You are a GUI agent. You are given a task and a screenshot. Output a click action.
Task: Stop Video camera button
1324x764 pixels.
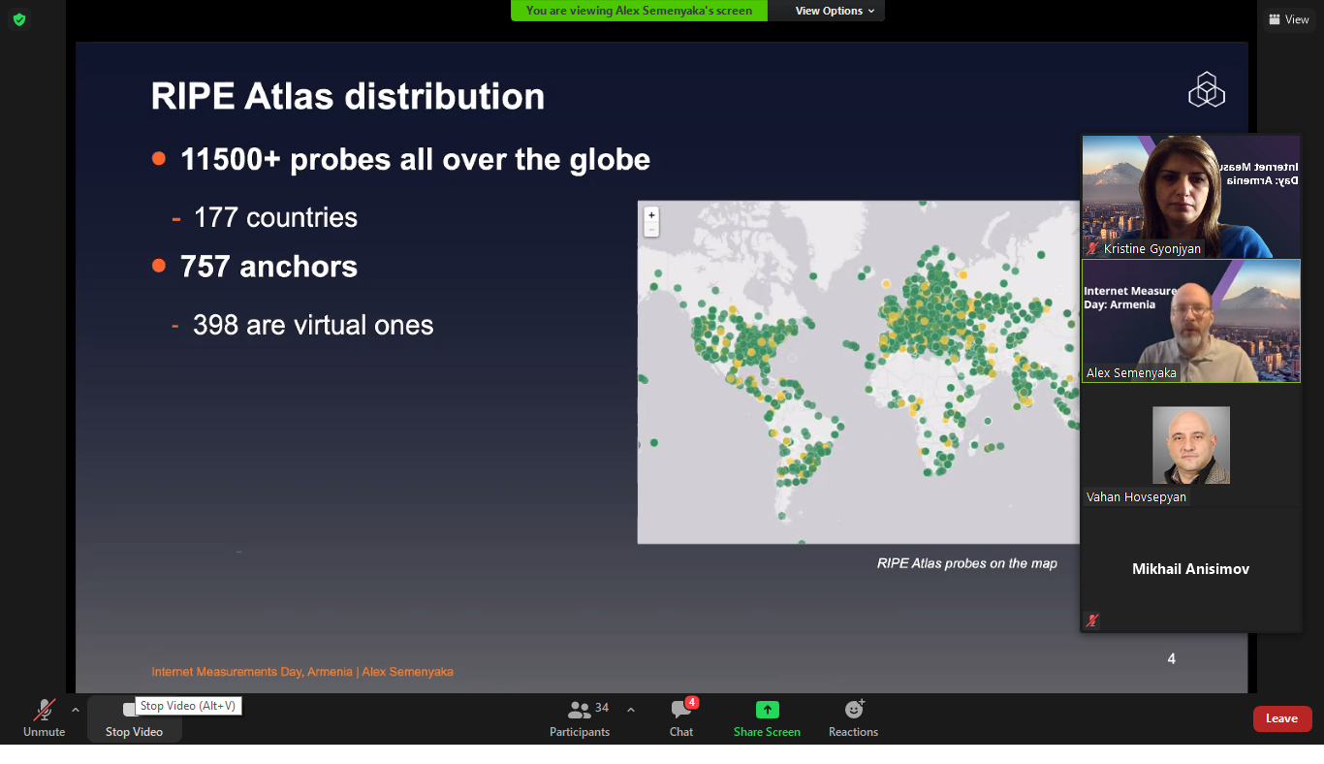pos(134,718)
